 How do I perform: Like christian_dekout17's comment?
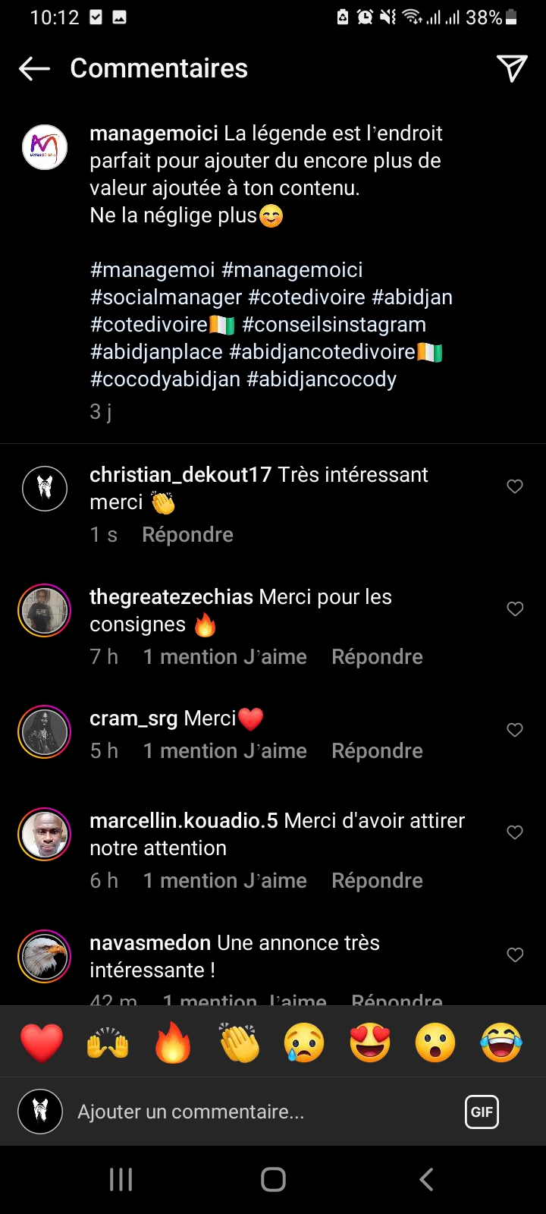(x=515, y=486)
